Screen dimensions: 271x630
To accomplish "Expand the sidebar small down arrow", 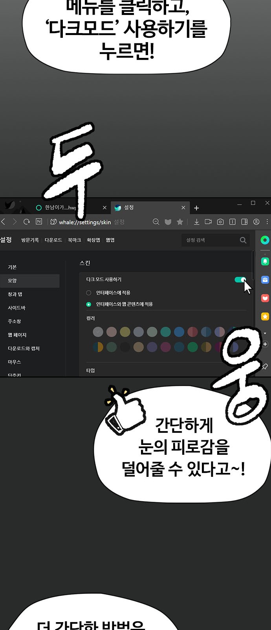I will tap(265, 334).
